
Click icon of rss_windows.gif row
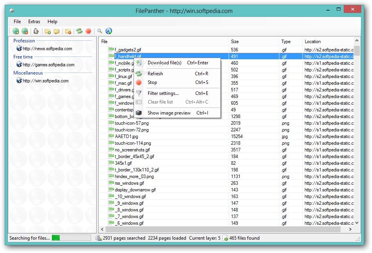pyautogui.click(x=111, y=183)
